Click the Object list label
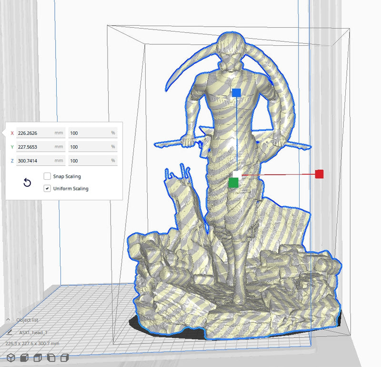 [x=27, y=320]
